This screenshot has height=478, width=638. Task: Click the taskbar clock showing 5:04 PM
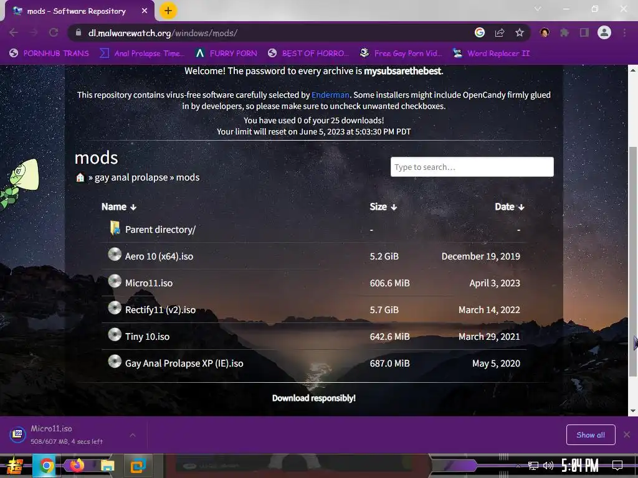(x=580, y=466)
